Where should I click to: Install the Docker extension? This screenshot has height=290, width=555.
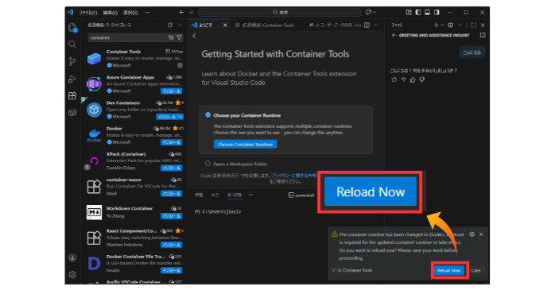(172, 142)
